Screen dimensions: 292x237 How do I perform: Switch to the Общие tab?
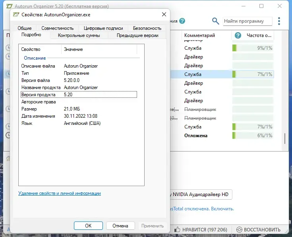pos(25,28)
